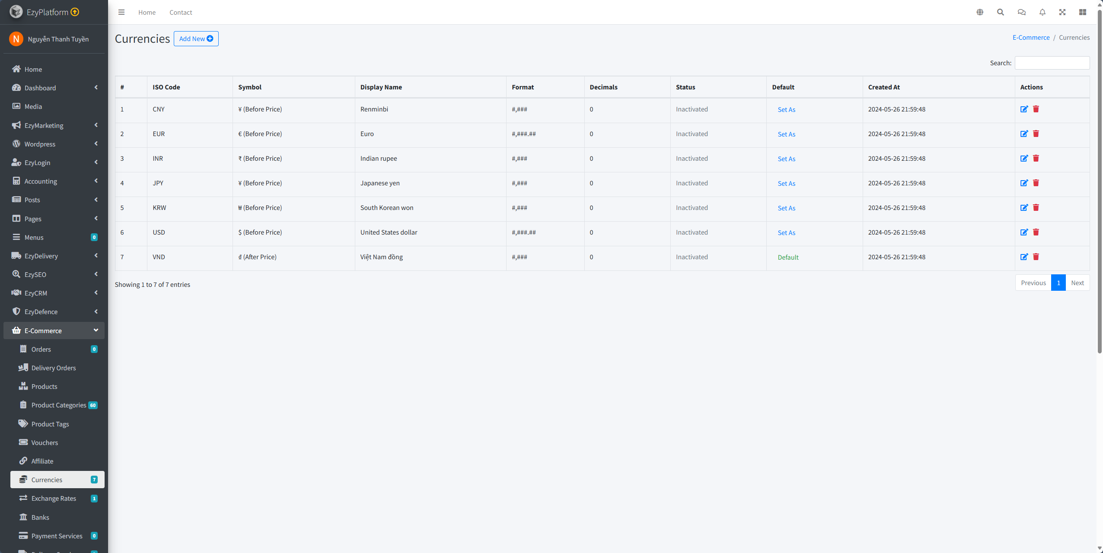Click the search magnifier icon in header

(1000, 12)
